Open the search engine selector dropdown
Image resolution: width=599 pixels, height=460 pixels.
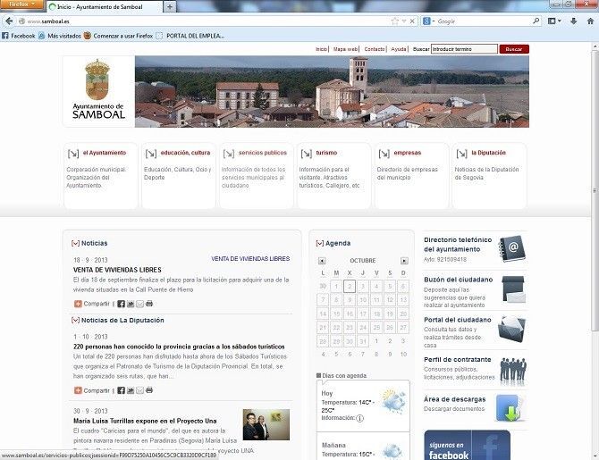[x=430, y=21]
